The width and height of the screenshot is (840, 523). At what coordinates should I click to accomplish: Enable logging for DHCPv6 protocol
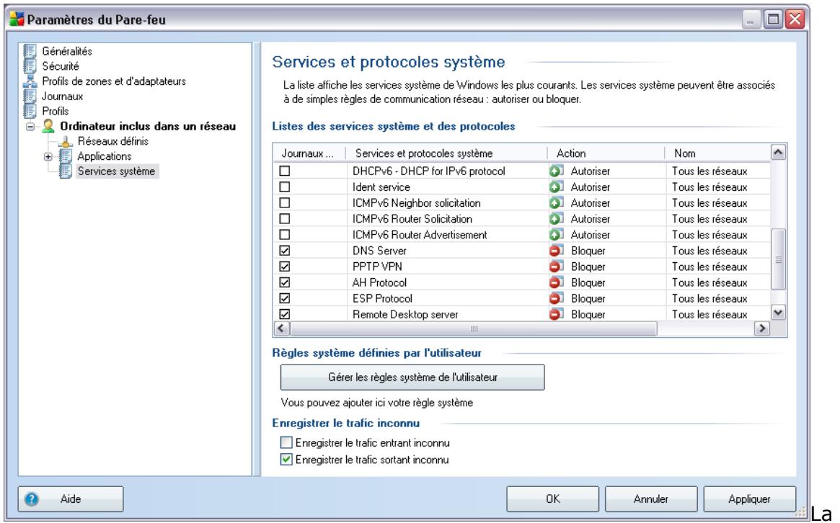[285, 171]
